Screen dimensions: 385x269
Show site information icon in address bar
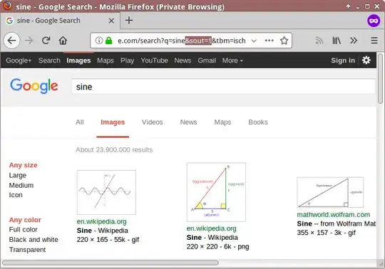(x=98, y=41)
